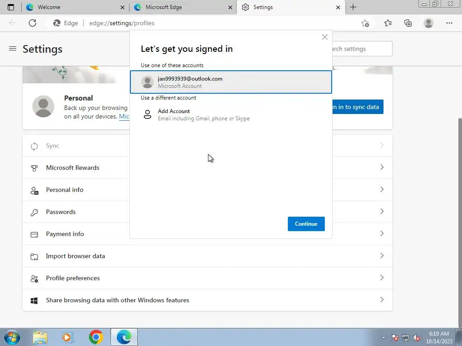Viewport: 462px width, 346px height.
Task: Open Profile preferences row
Action: pyautogui.click(x=208, y=278)
